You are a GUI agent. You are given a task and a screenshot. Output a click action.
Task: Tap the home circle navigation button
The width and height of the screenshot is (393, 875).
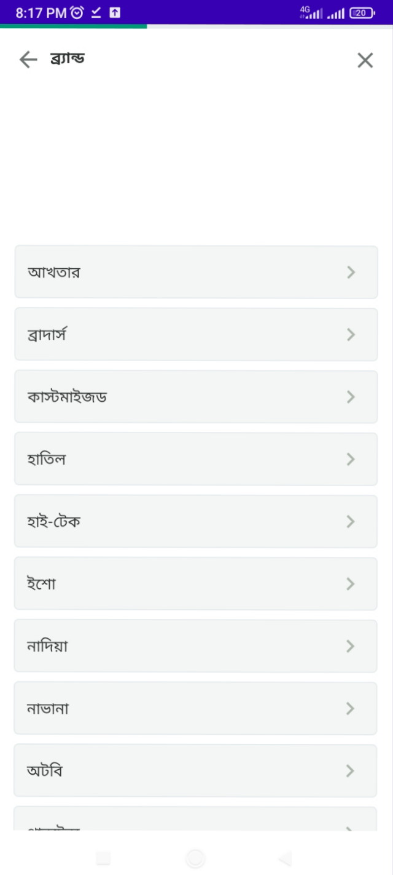[x=196, y=858]
